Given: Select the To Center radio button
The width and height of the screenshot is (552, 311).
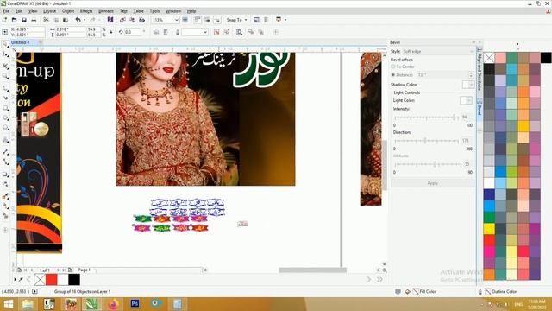Looking at the screenshot, I should pos(393,67).
